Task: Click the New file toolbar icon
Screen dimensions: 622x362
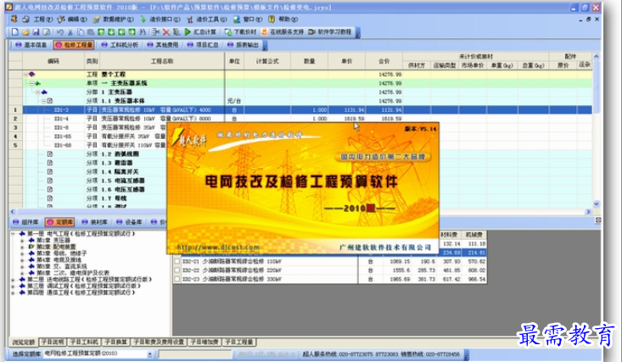Action: coord(15,31)
